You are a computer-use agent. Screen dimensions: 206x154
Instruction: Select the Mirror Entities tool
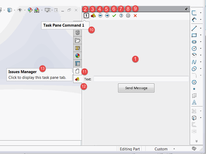point(194,131)
